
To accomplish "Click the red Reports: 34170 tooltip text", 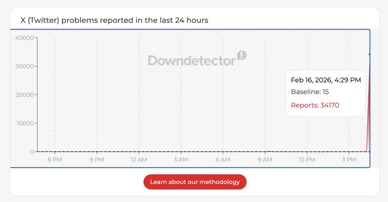I will tap(315, 105).
